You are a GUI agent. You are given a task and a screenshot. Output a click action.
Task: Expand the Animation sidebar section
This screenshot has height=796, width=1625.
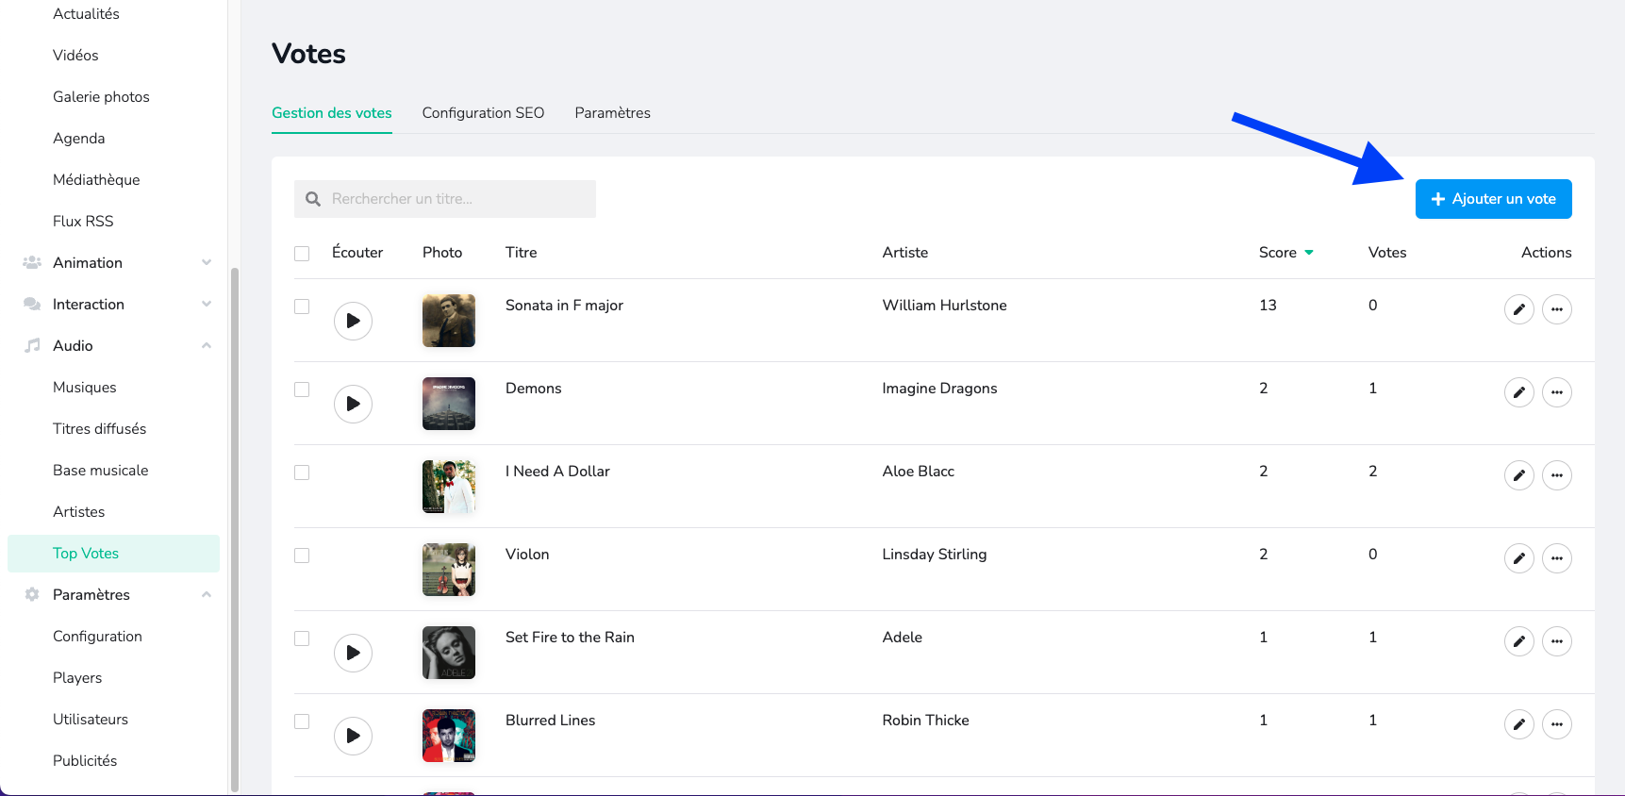pyautogui.click(x=207, y=263)
